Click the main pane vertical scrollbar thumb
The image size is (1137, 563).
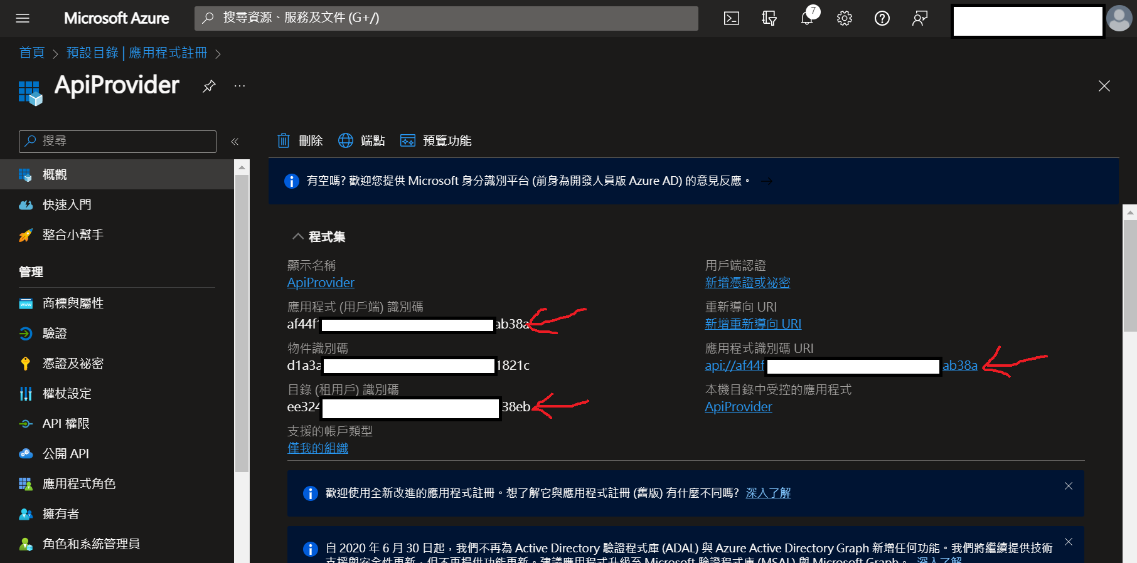1130,276
